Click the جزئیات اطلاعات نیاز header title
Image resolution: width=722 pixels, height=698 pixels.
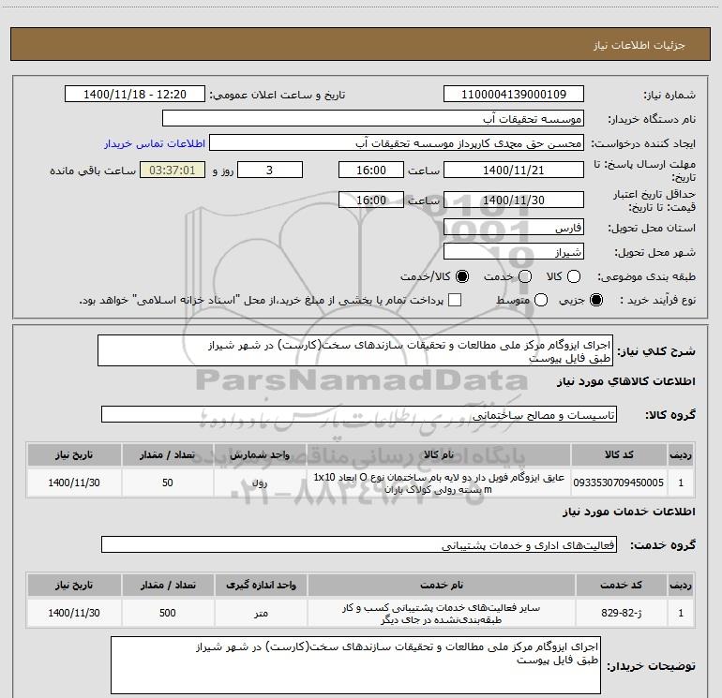(639, 45)
